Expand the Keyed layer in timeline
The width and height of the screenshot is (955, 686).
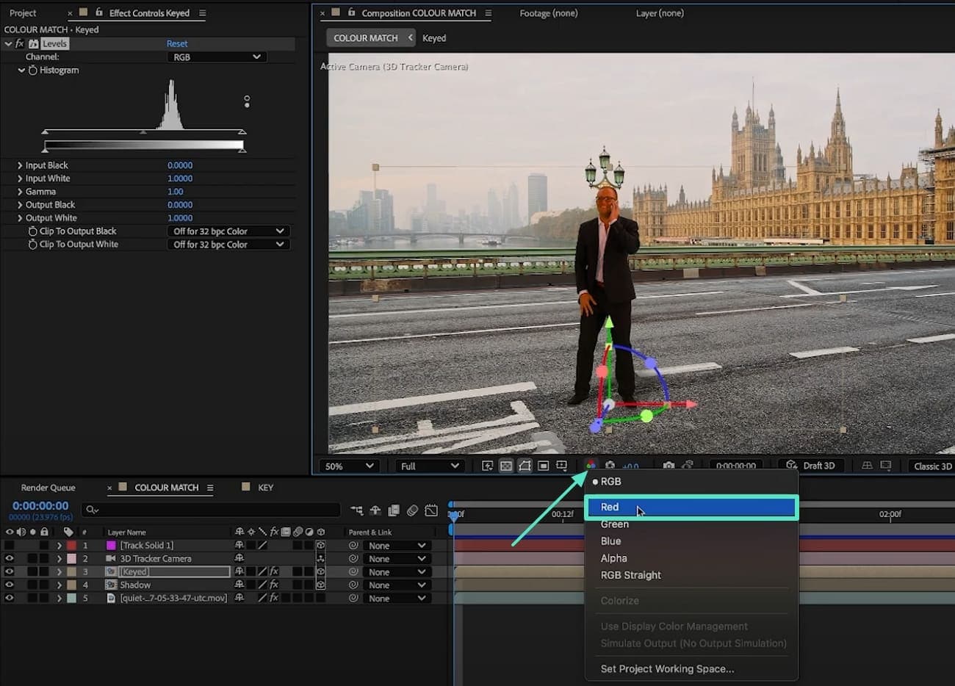[x=60, y=572]
